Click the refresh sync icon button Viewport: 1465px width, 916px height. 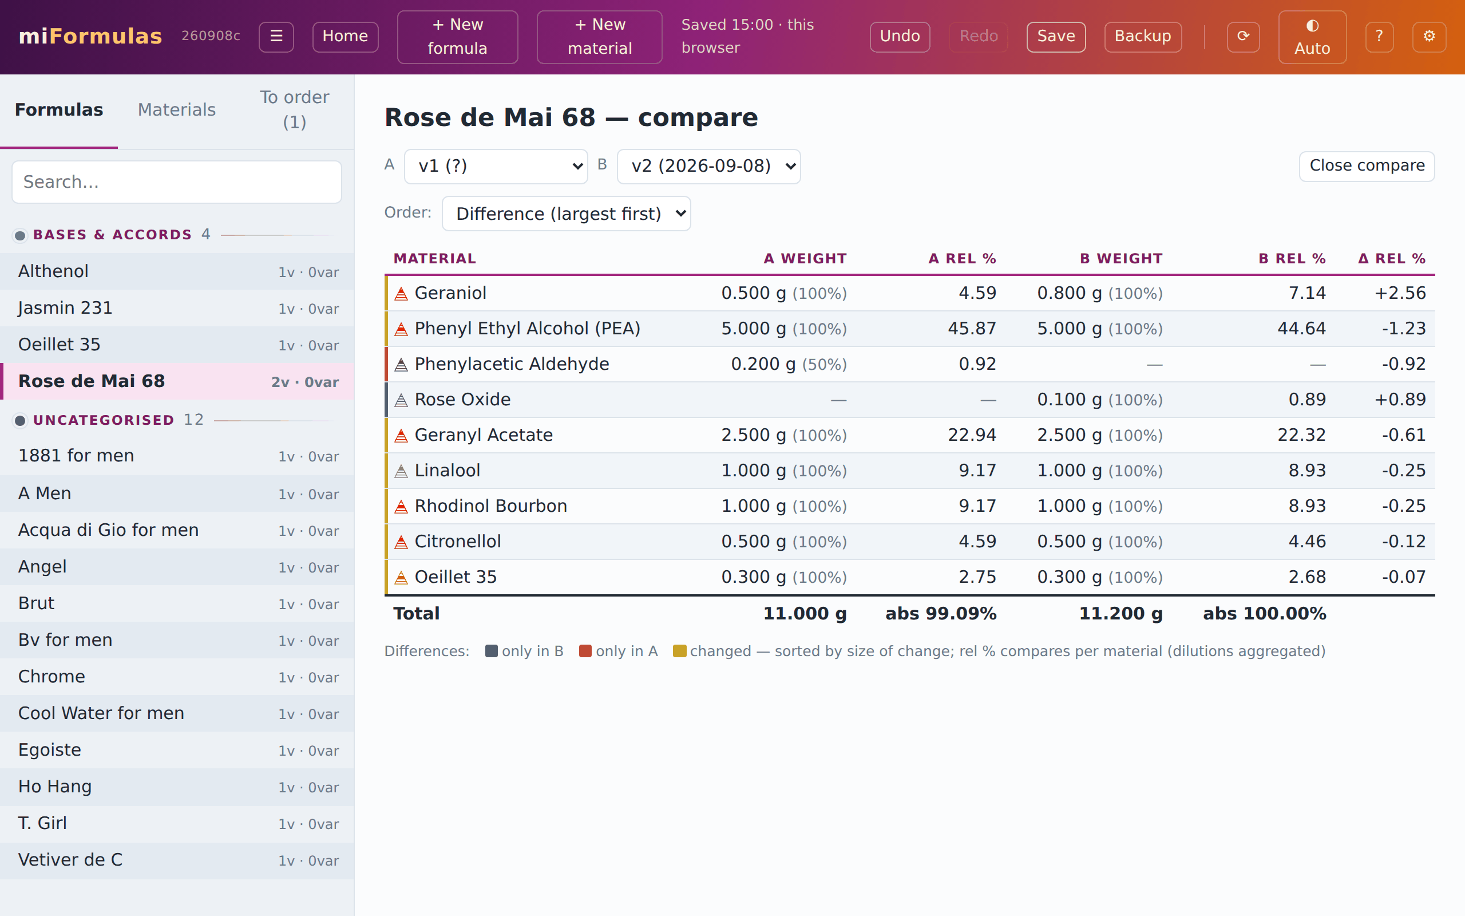[1243, 36]
